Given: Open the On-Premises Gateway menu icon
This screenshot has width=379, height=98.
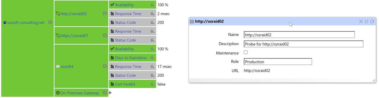Looking at the screenshot, I should (105, 93).
